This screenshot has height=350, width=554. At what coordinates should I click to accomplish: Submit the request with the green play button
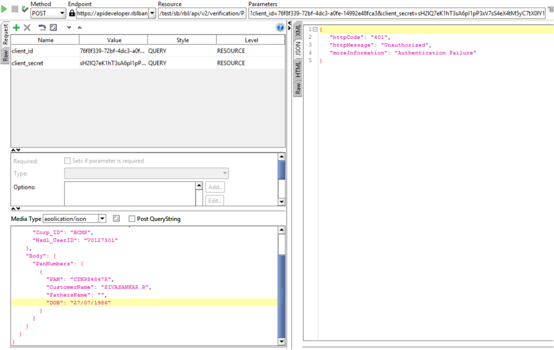4,9
